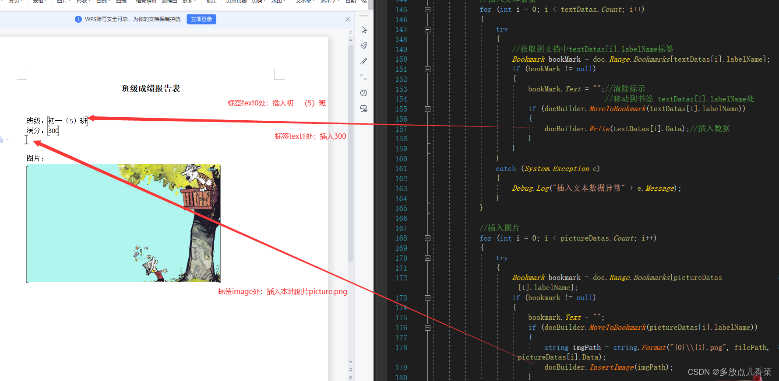Click line number 179 in code gutter
The width and height of the screenshot is (779, 381).
[x=401, y=367]
